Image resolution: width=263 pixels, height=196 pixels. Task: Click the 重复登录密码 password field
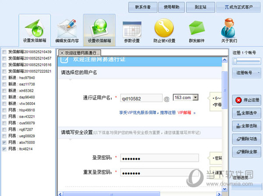pos(160,172)
